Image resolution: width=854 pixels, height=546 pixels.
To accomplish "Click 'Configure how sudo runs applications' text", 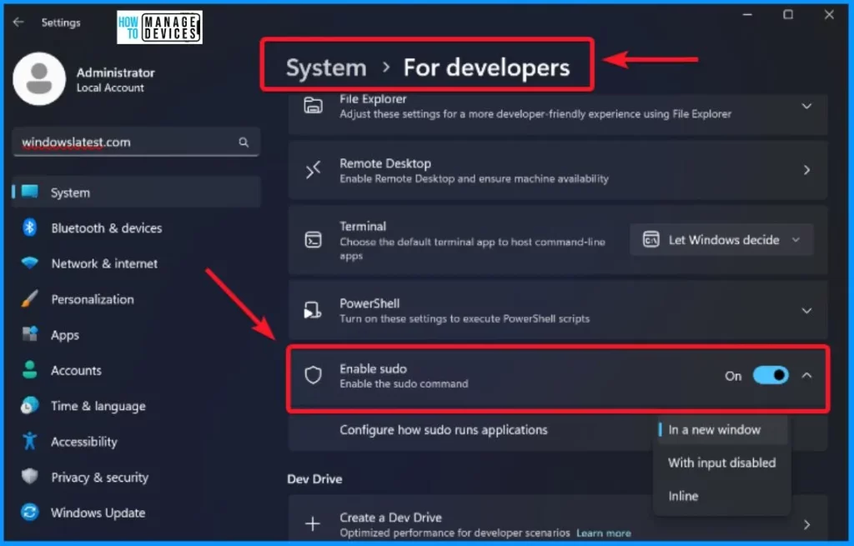I will [x=444, y=429].
